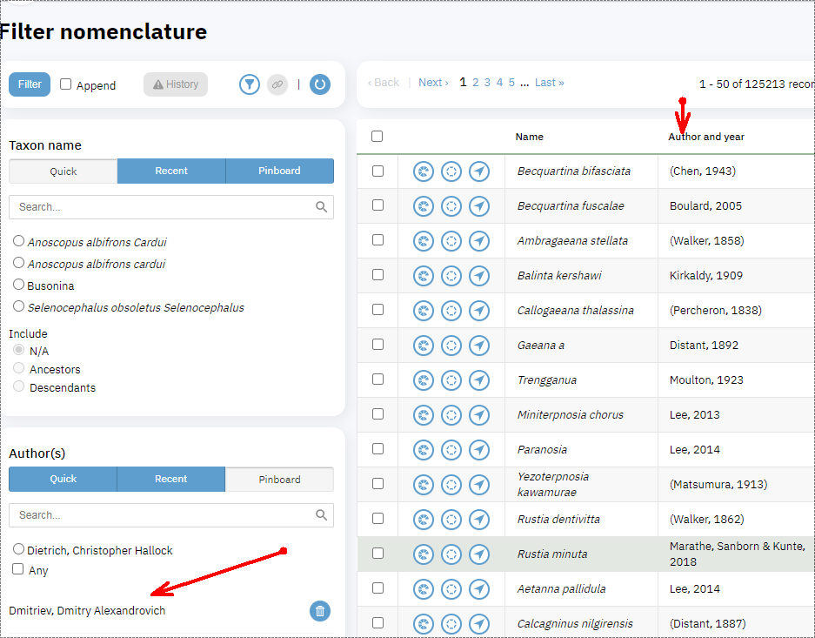Check the Any checkbox under Author(s)

point(17,570)
